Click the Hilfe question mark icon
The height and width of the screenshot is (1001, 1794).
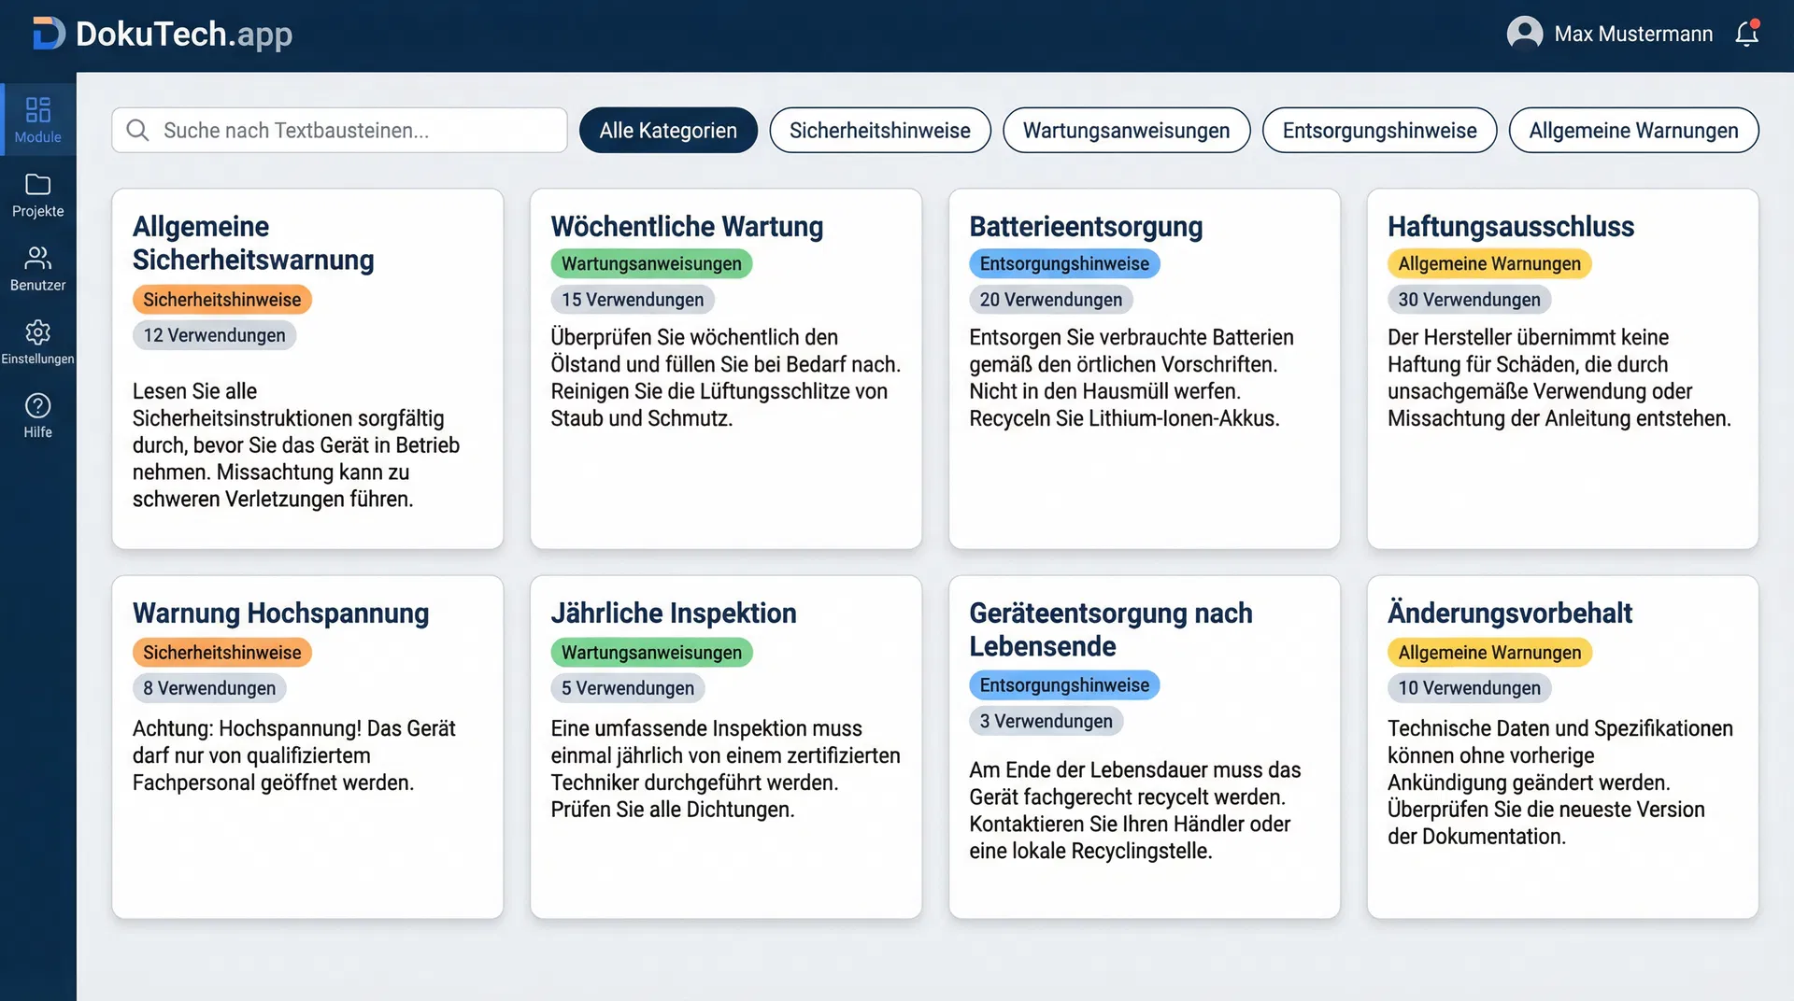coord(37,405)
